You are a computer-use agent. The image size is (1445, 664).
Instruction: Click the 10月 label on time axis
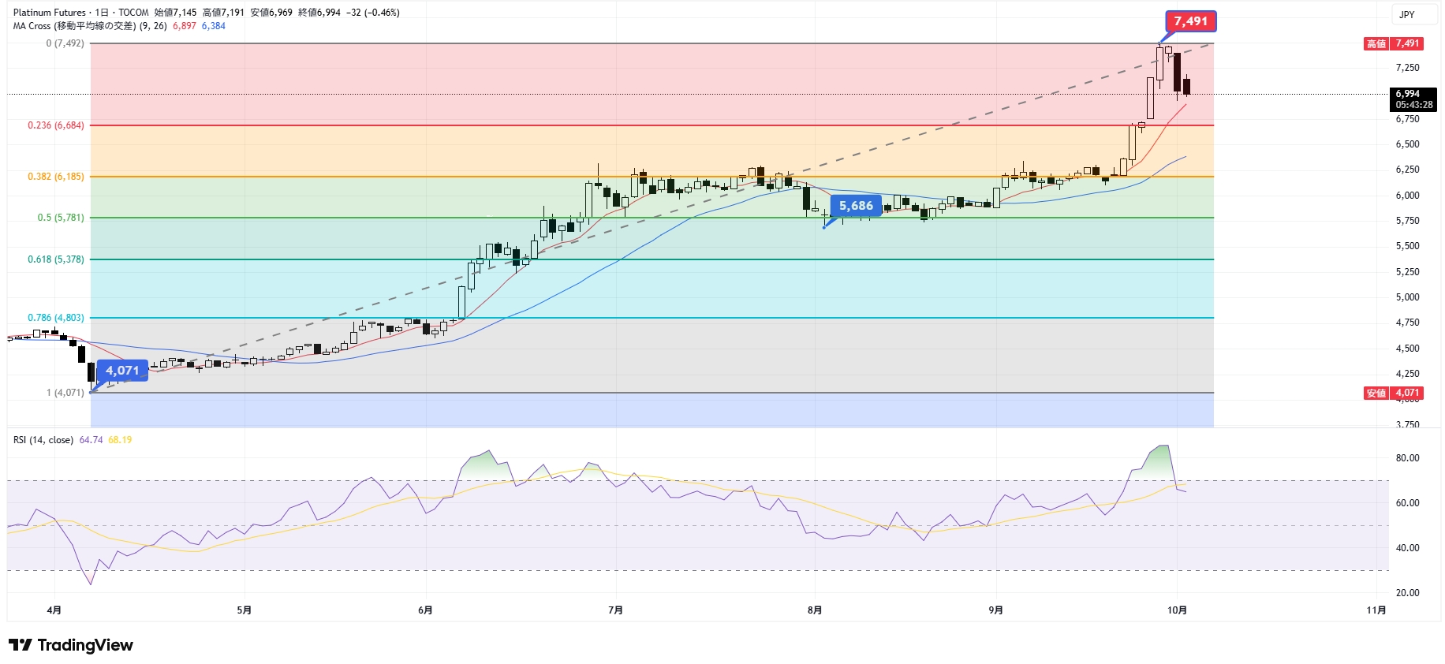pyautogui.click(x=1177, y=610)
